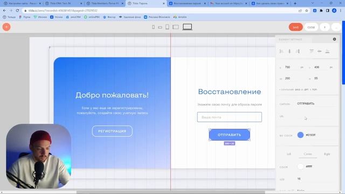Switch to the Your account browser tab
This screenshot has height=194, width=345.
tap(229, 3)
